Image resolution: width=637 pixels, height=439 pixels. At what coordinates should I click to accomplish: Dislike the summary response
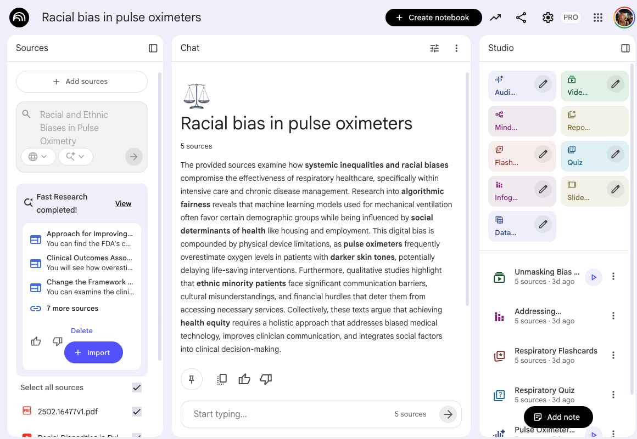coord(266,379)
